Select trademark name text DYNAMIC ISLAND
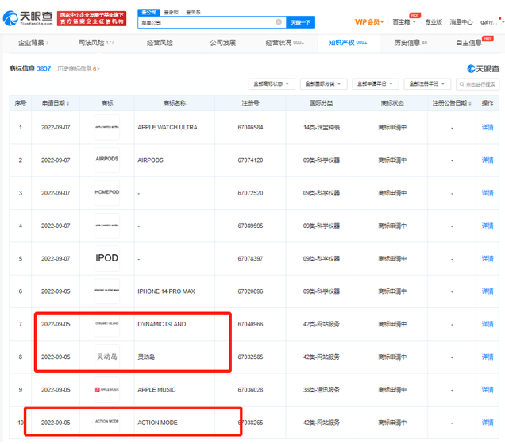The width and height of the screenshot is (505, 444). pyautogui.click(x=162, y=324)
